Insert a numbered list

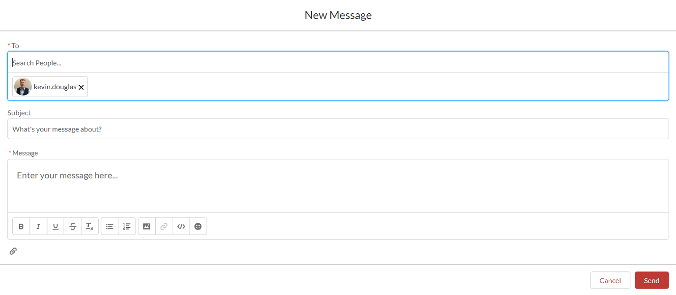127,226
